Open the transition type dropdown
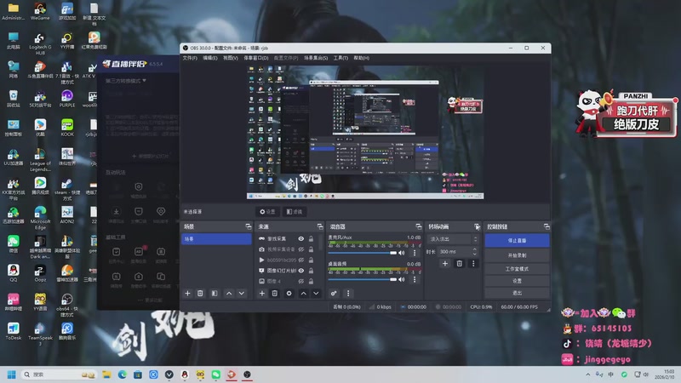 coord(453,239)
